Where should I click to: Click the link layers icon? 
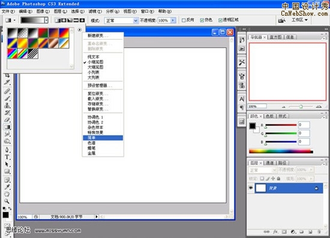point(266,231)
